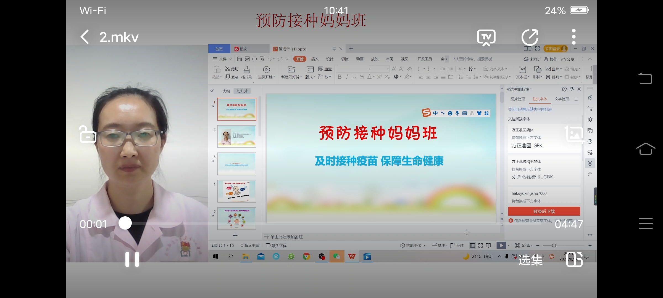Click the zoom slider handle

554,246
